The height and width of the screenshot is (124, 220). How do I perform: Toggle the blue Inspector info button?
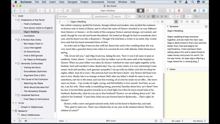[203, 11]
